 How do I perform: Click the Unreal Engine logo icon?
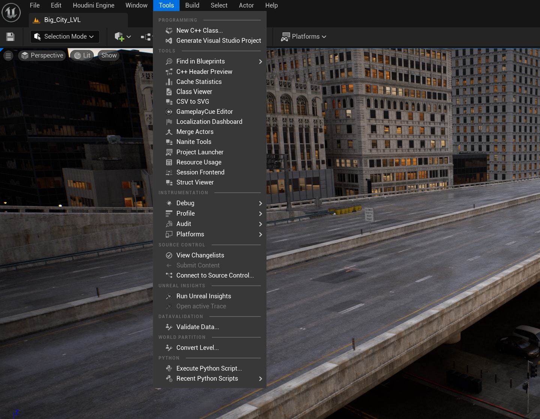11,12
